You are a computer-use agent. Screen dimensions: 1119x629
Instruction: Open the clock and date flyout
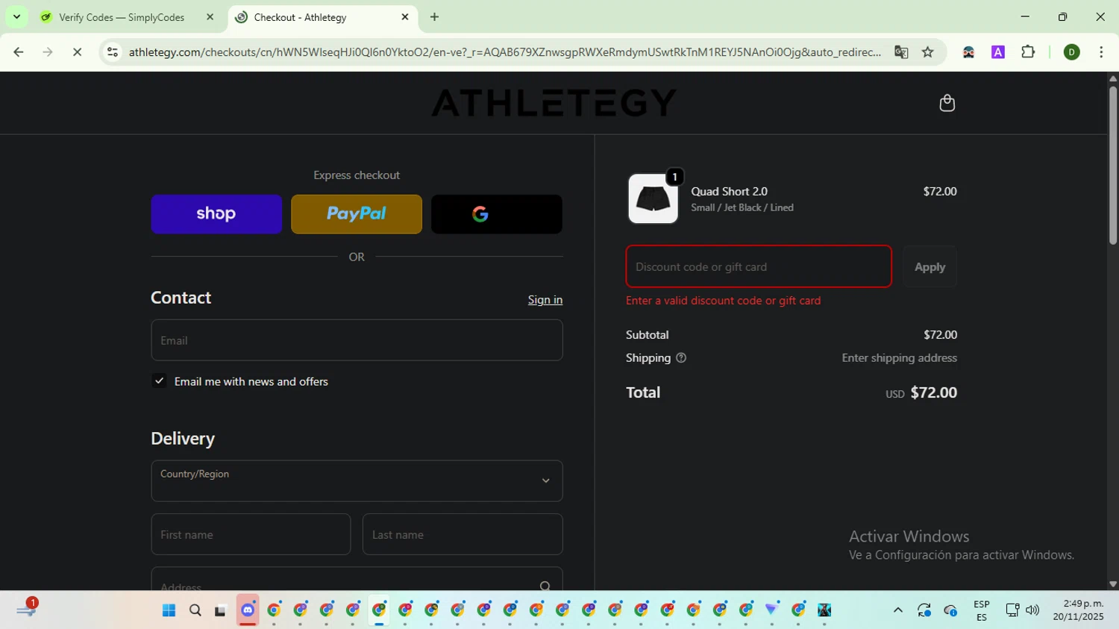point(1078,610)
